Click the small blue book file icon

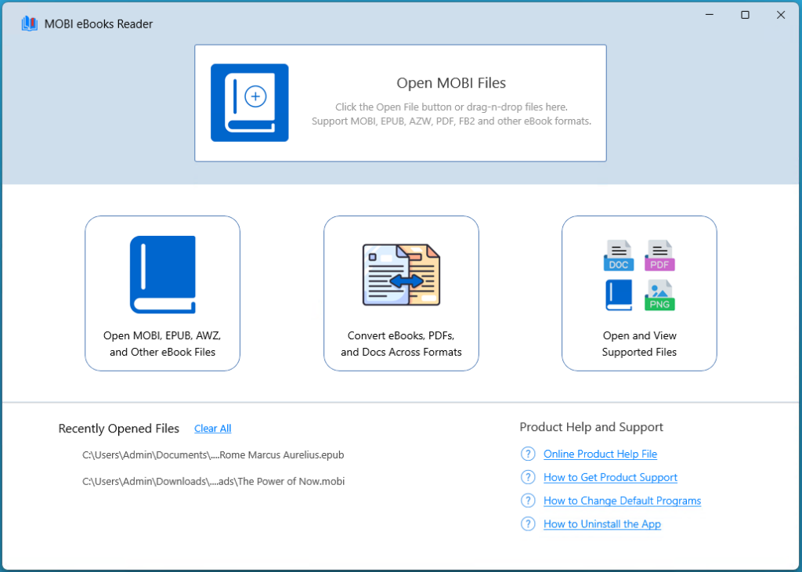tap(619, 295)
